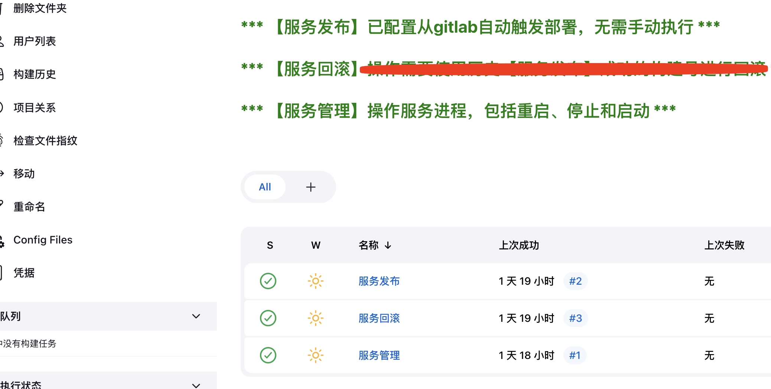The image size is (771, 389).
Task: Click 无 in the 服务回滚 row
Action: [709, 318]
